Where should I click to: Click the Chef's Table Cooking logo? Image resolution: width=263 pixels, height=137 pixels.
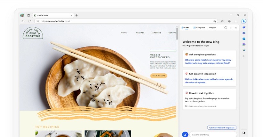point(33,33)
